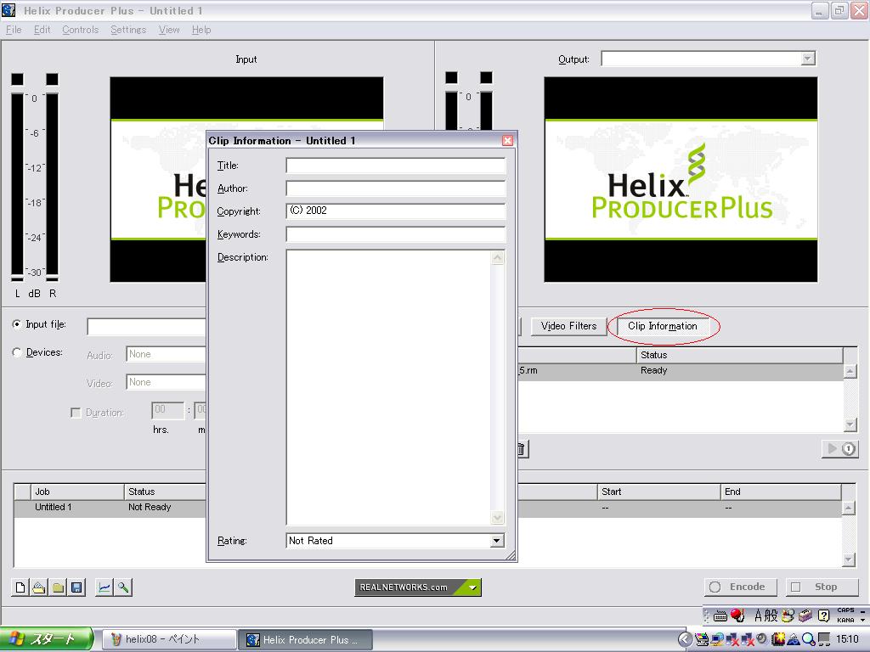This screenshot has width=870, height=652.
Task: Click the 般 conversion mode icon
Action: [771, 615]
